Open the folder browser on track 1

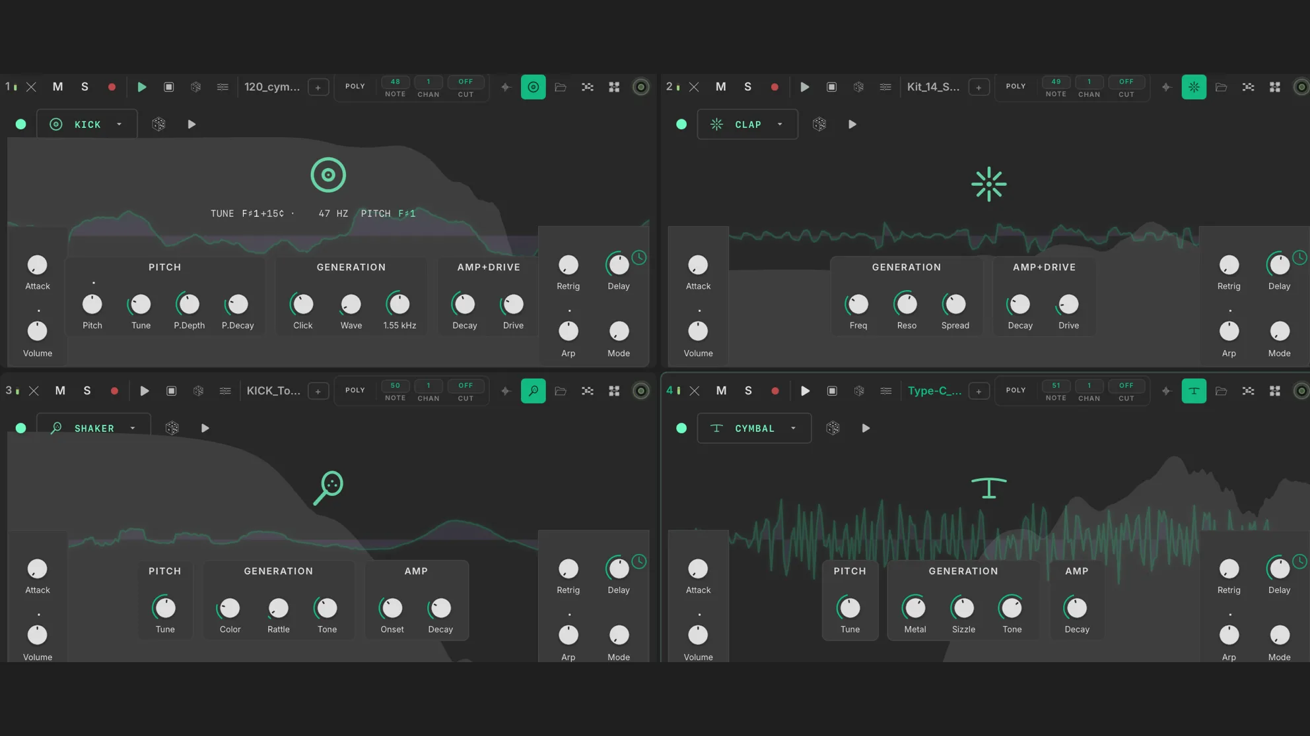(561, 87)
